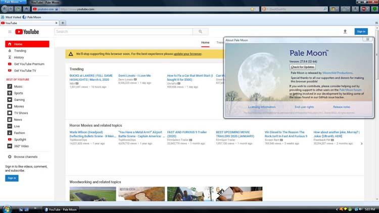Open Most Visited bookmarks folder

tap(11, 17)
